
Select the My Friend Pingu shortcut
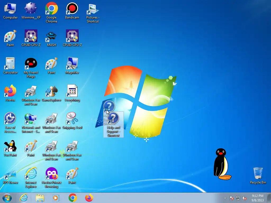[x=31, y=68]
